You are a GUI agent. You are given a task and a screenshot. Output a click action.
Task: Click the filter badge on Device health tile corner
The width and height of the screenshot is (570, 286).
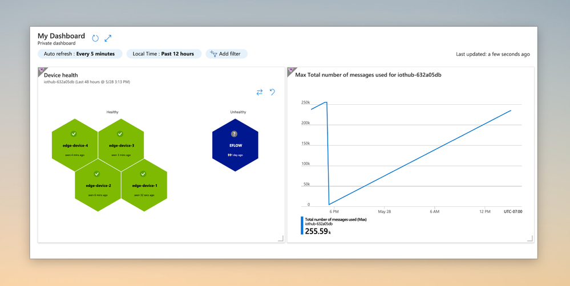tap(41, 71)
